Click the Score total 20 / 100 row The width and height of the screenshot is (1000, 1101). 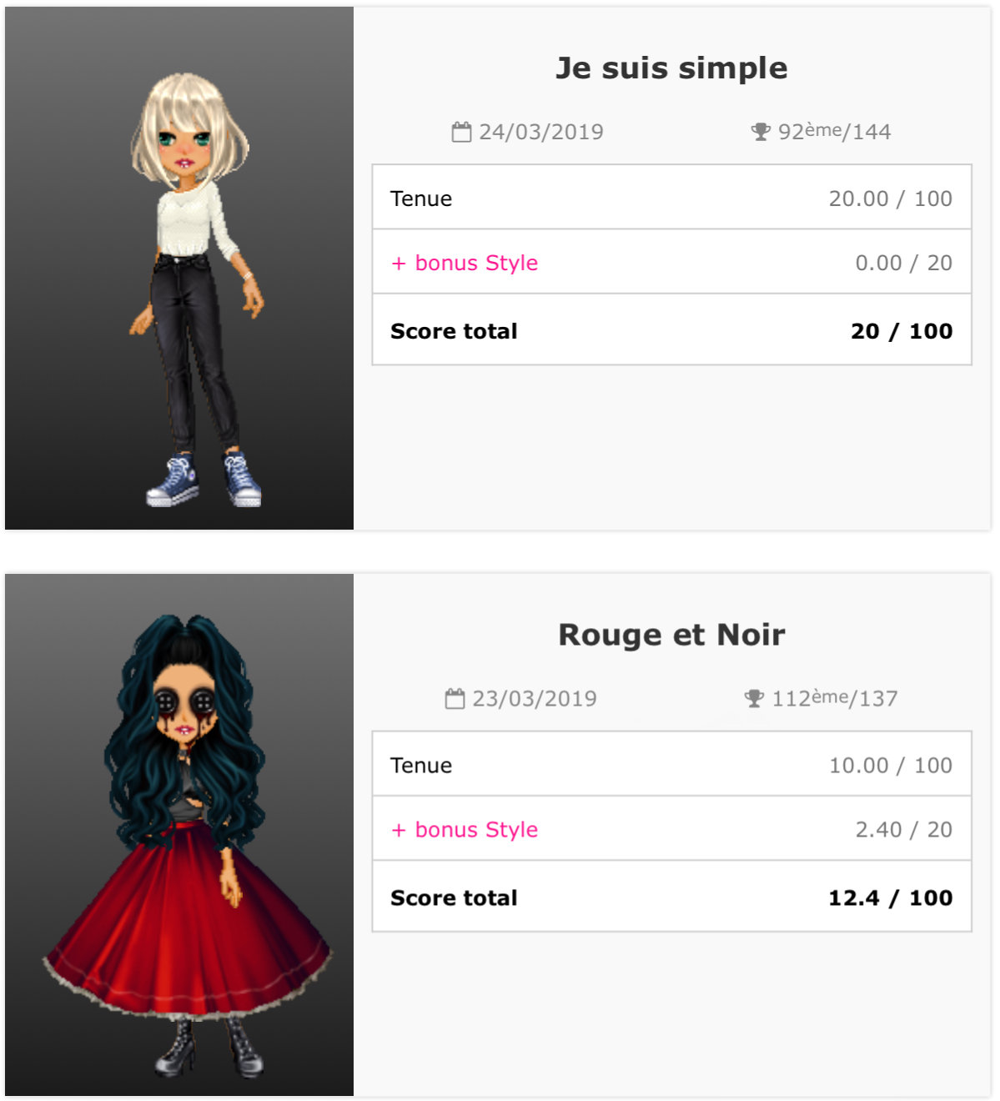(671, 330)
